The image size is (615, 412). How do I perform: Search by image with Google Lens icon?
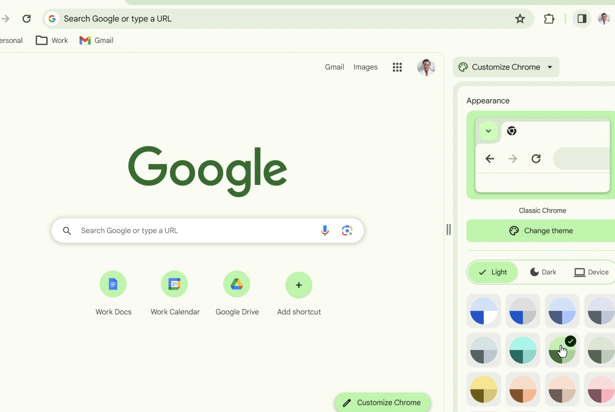point(347,231)
